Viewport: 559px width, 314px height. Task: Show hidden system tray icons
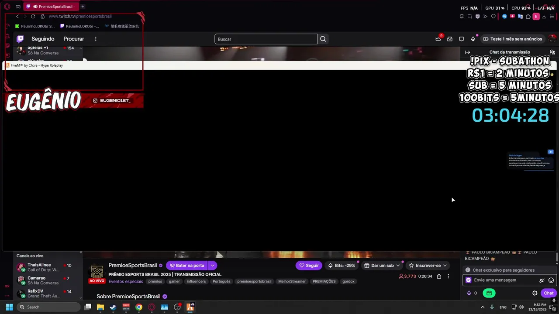click(x=483, y=307)
